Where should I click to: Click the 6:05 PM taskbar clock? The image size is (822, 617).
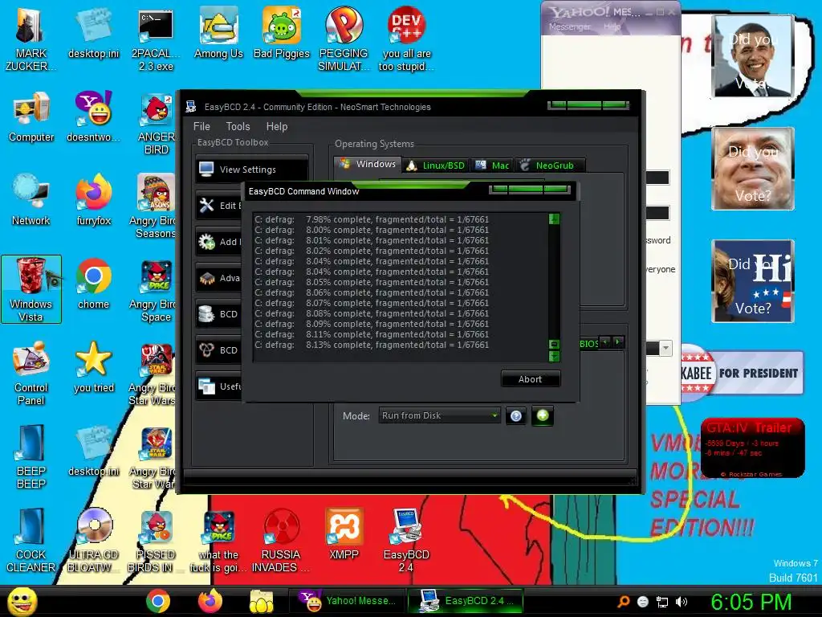tap(751, 602)
